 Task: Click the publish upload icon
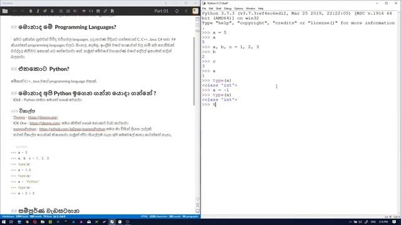click(186, 11)
